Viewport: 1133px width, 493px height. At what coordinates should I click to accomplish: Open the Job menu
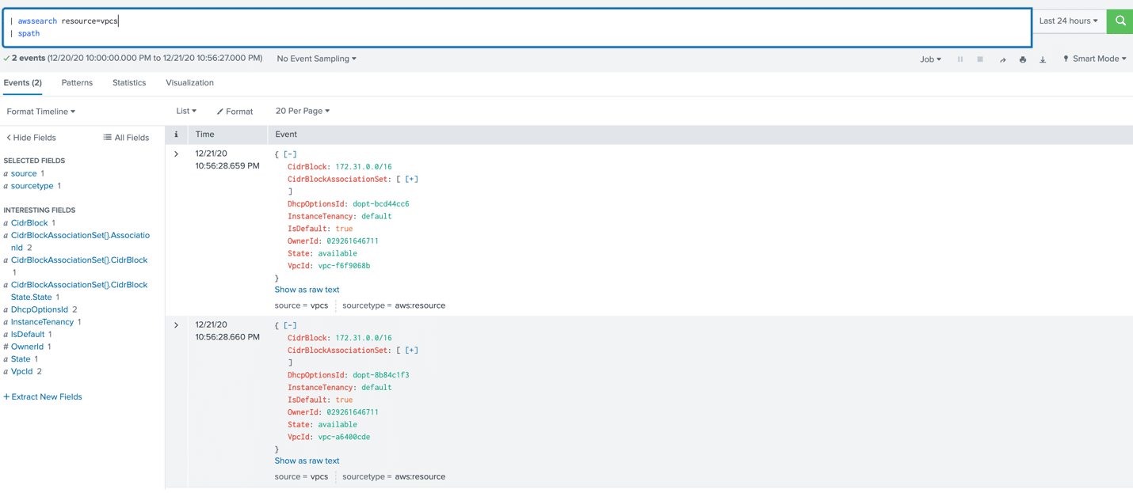point(930,59)
